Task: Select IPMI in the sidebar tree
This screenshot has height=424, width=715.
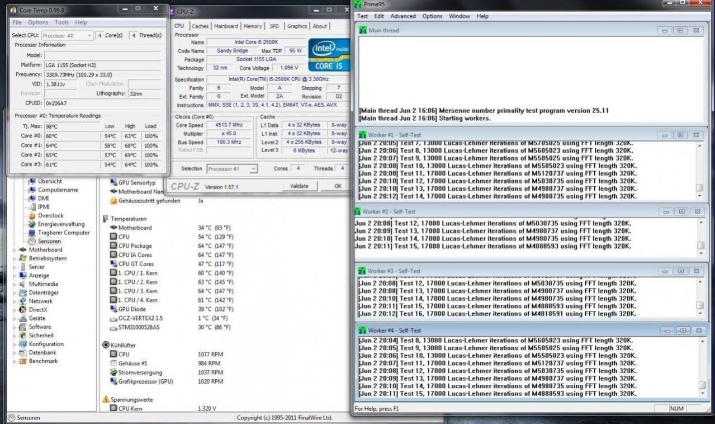Action: click(x=44, y=206)
